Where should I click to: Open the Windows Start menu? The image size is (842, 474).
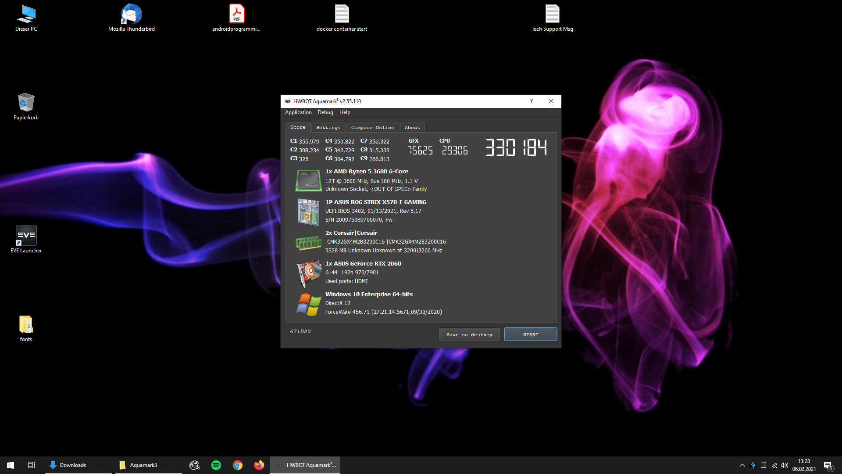click(11, 465)
